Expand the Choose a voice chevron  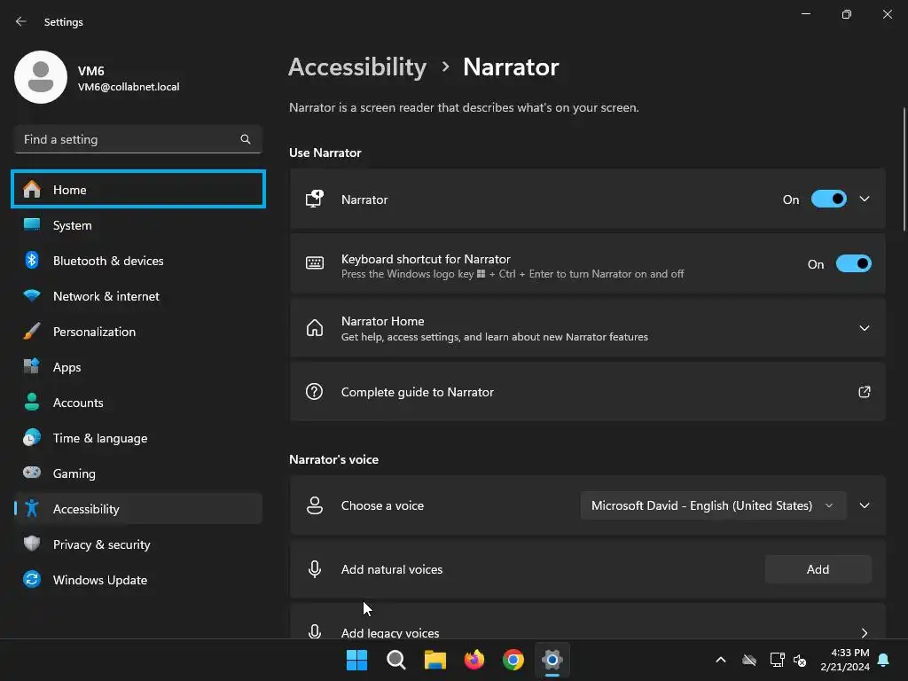865,505
